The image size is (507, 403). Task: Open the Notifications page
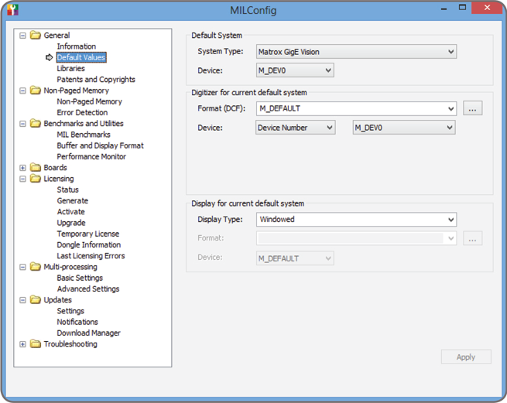[x=77, y=322]
